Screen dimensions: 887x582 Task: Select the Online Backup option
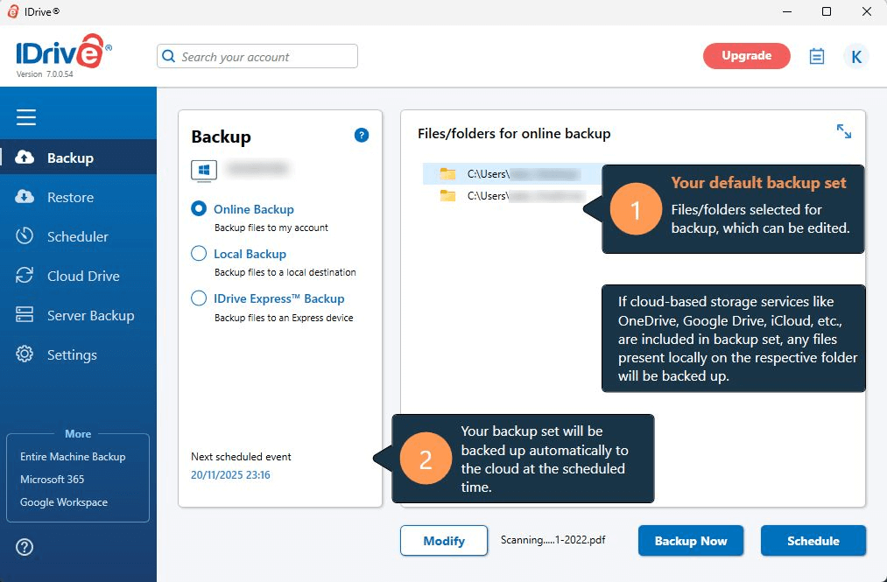point(198,209)
